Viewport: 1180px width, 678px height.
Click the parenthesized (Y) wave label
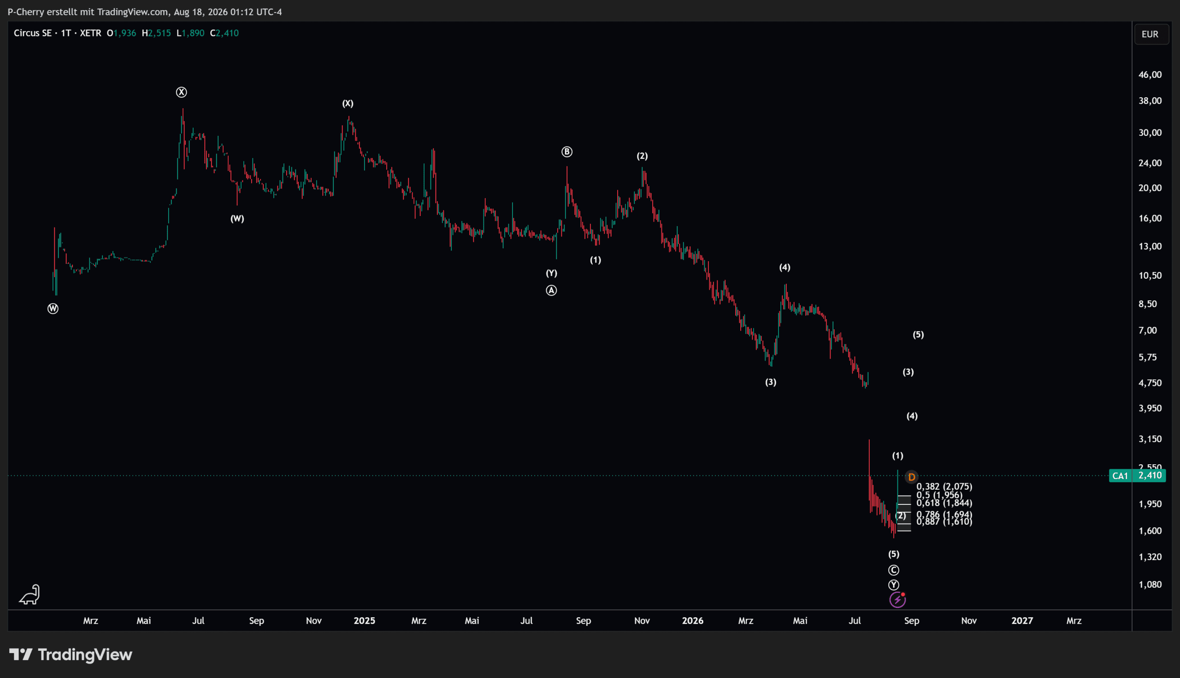551,273
